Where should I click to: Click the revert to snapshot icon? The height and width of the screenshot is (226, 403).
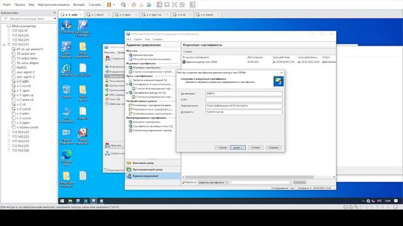(141, 4)
